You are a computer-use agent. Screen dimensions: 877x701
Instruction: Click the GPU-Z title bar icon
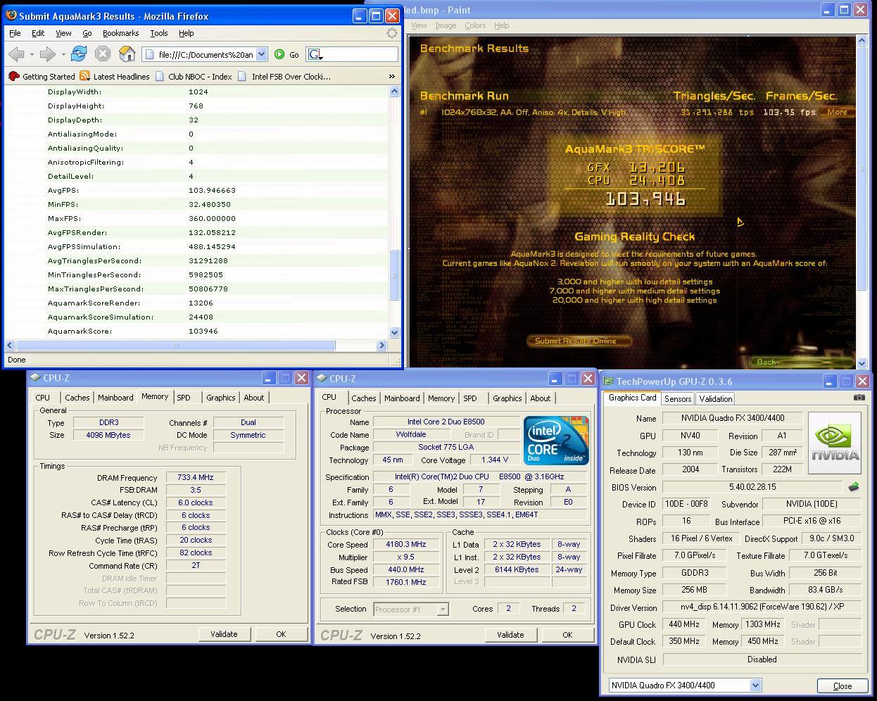(x=609, y=381)
